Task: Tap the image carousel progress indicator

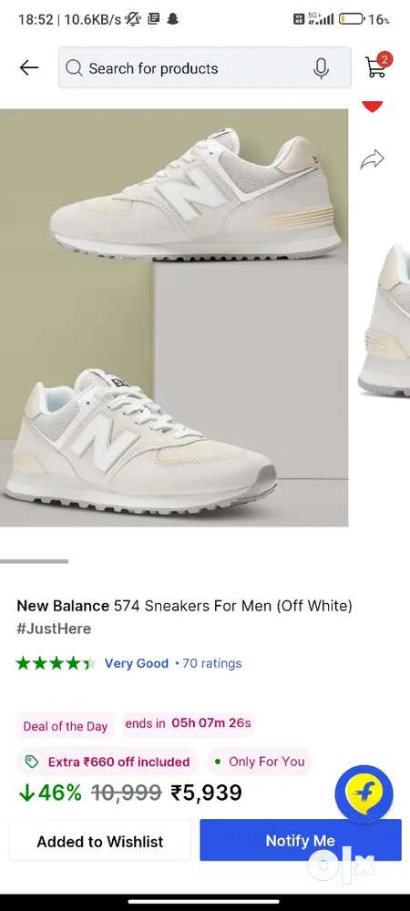Action: tap(35, 561)
